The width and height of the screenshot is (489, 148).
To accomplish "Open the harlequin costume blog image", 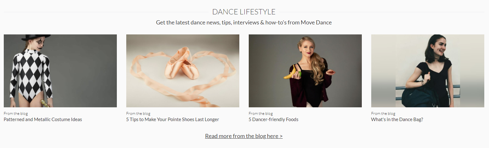I will [60, 71].
